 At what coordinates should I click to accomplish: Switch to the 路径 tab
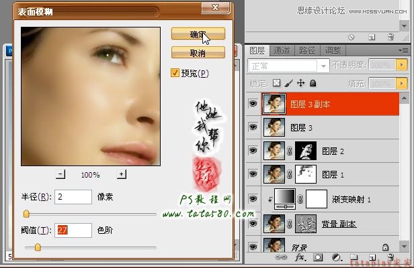(x=307, y=50)
